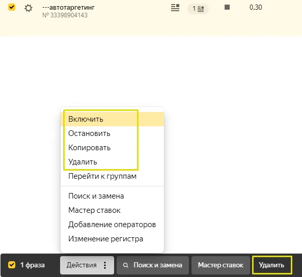Click Поиск и замена button in bottom bar
This screenshot has height=277, width=302.
pyautogui.click(x=153, y=265)
